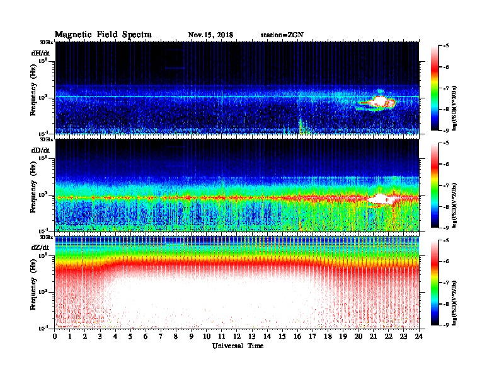499x386 pixels.
Task: Click hour tick label "12" on time axis
Action: point(237,337)
